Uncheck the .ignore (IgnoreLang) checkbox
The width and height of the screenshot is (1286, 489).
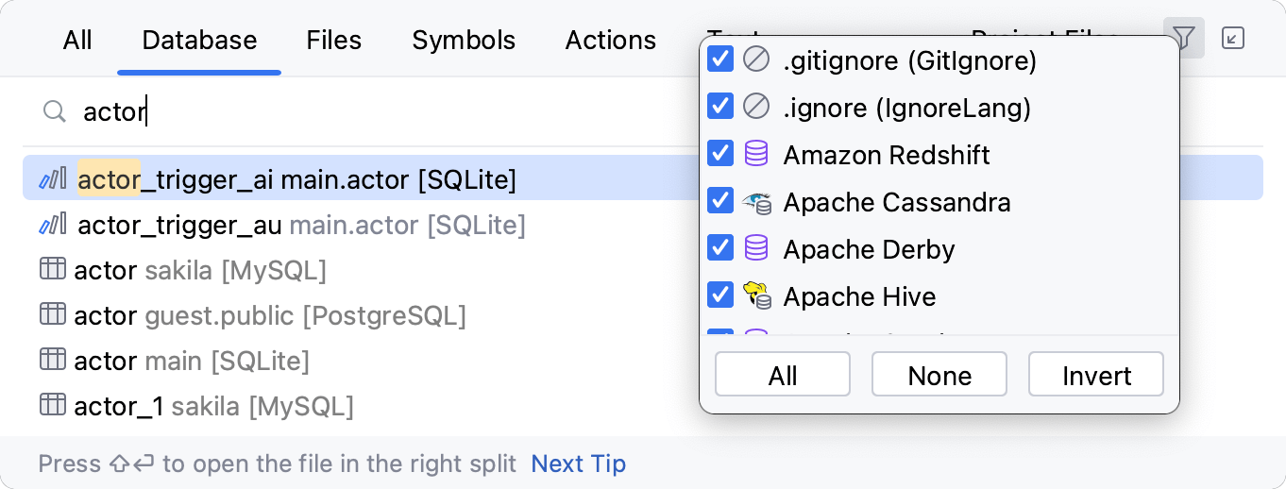(720, 107)
